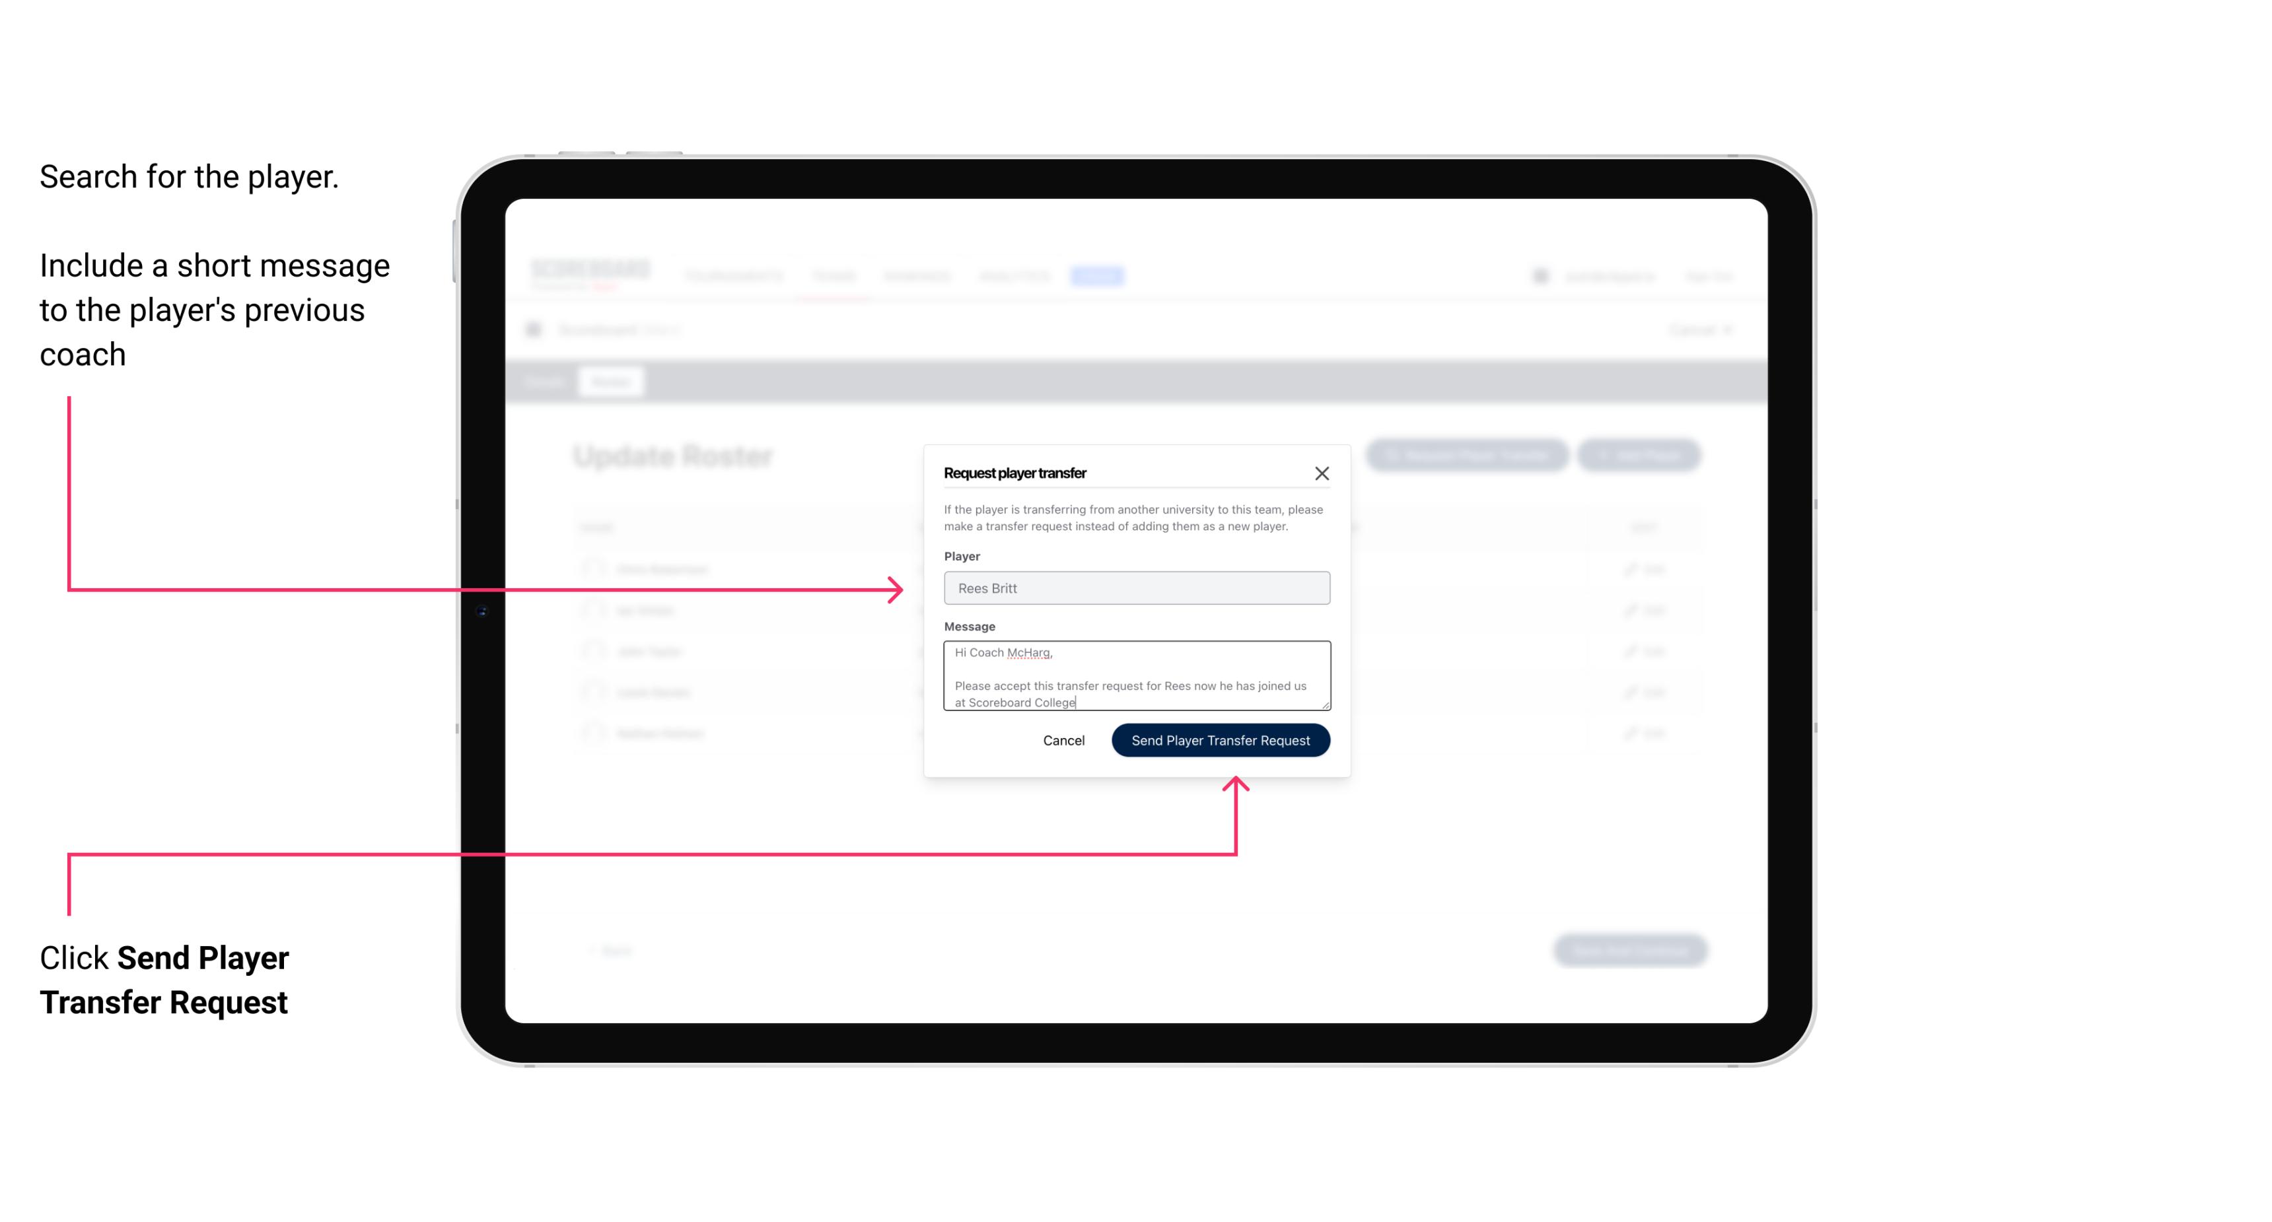Select the Player name input field
Viewport: 2272px width, 1222px height.
click(1134, 588)
